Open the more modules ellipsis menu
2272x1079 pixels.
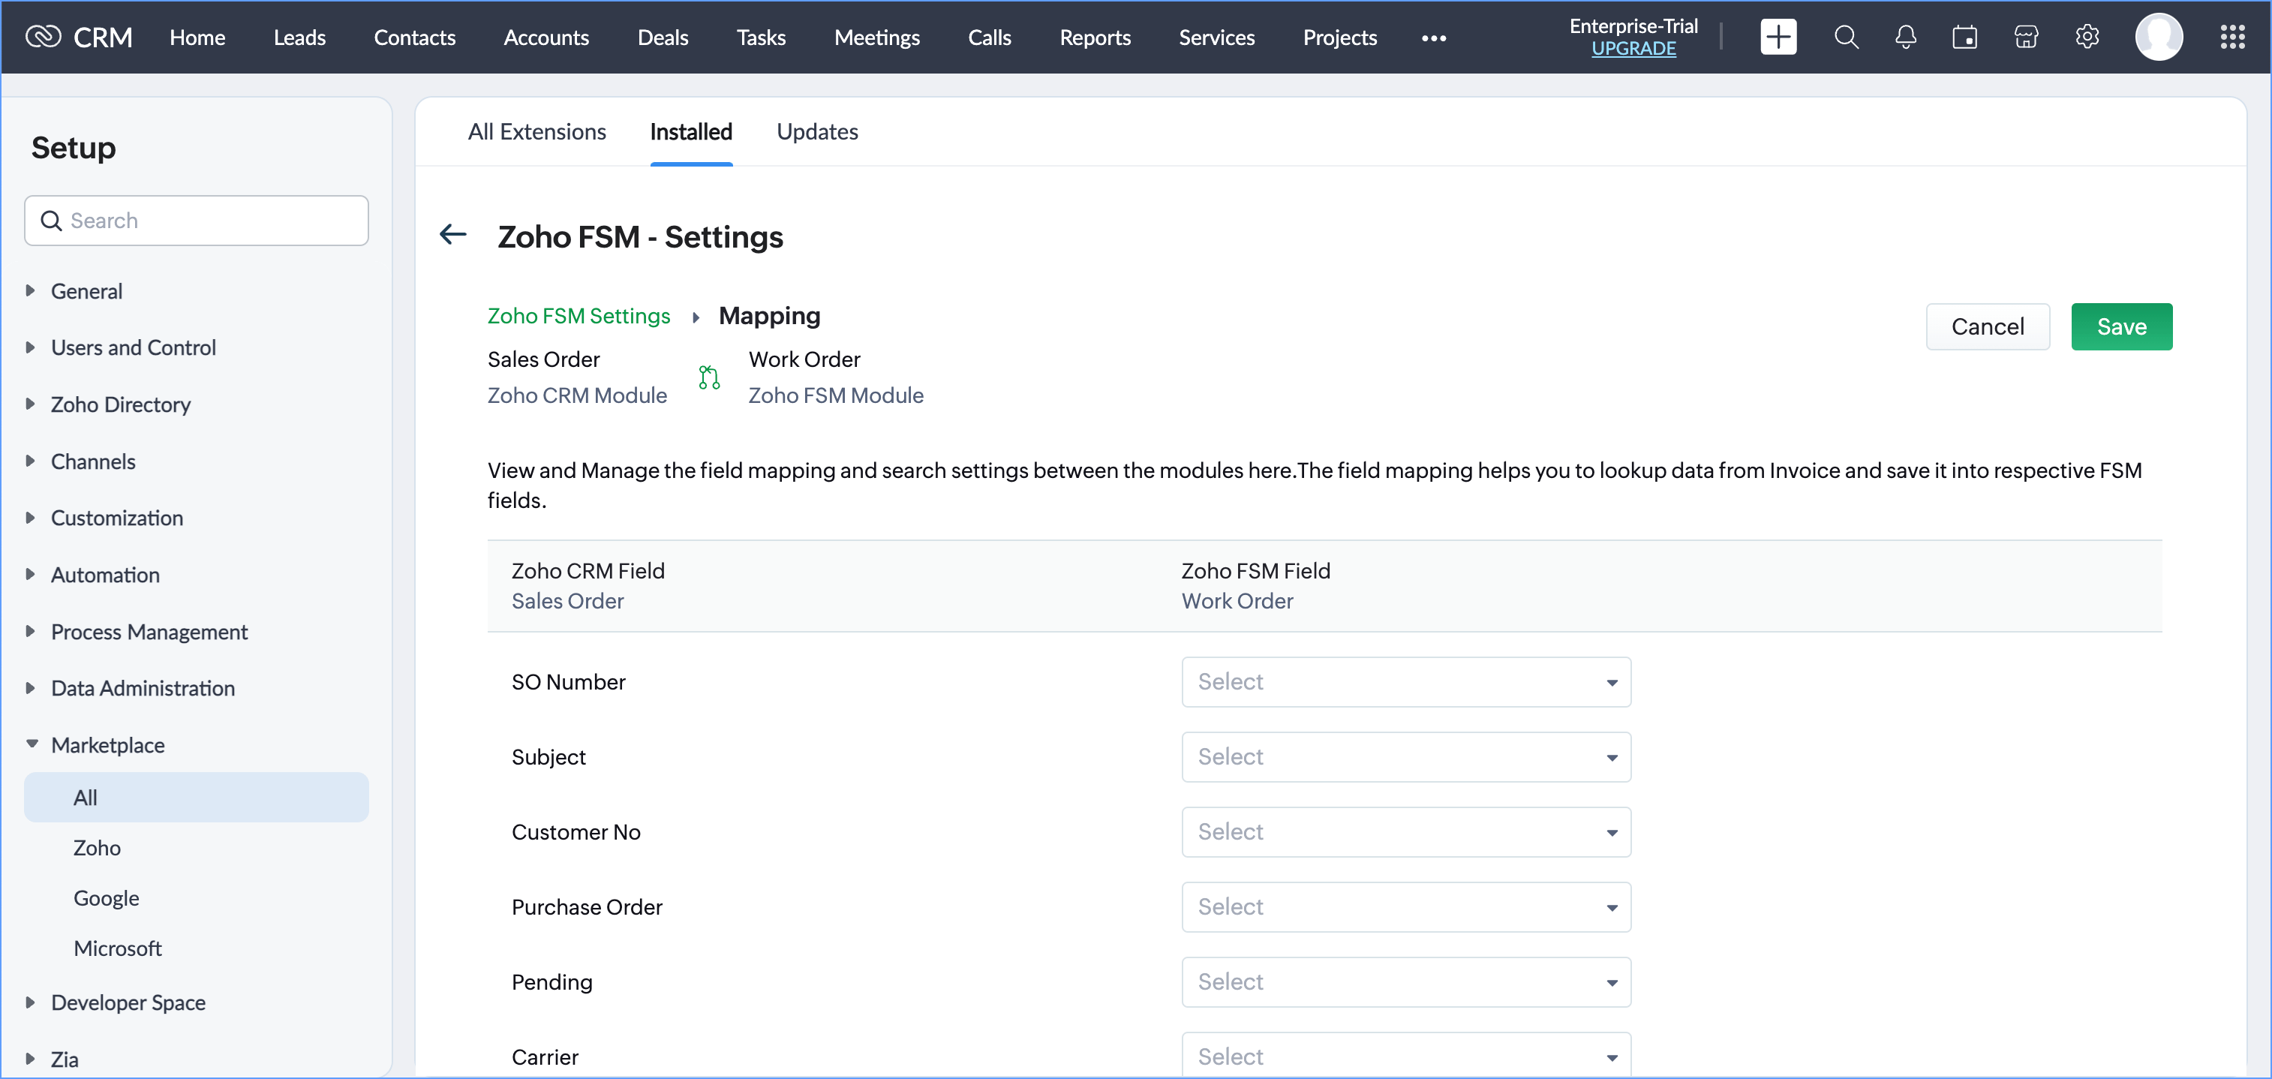point(1433,38)
